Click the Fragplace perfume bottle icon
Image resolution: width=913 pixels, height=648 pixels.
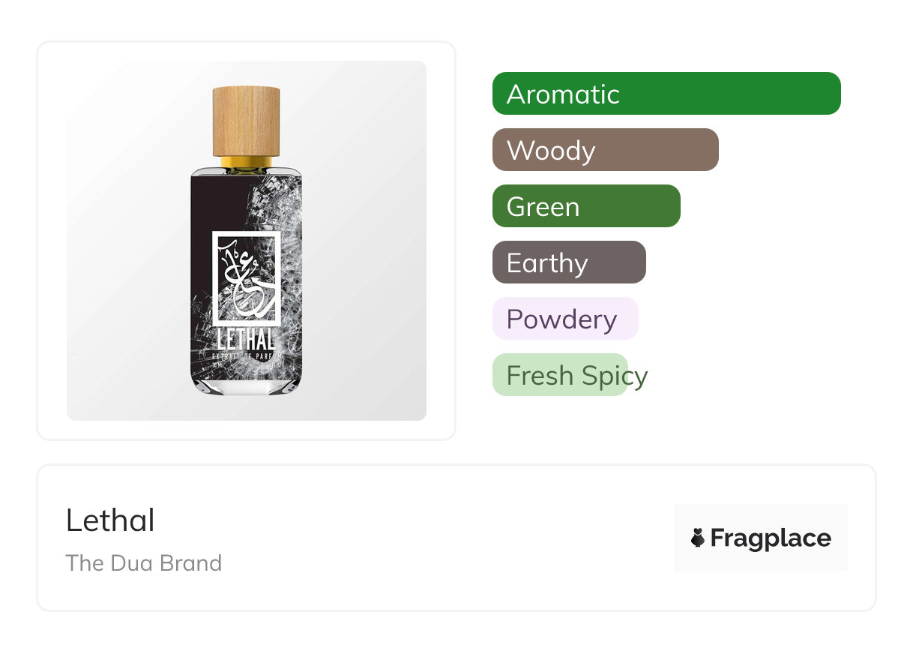[x=698, y=538]
